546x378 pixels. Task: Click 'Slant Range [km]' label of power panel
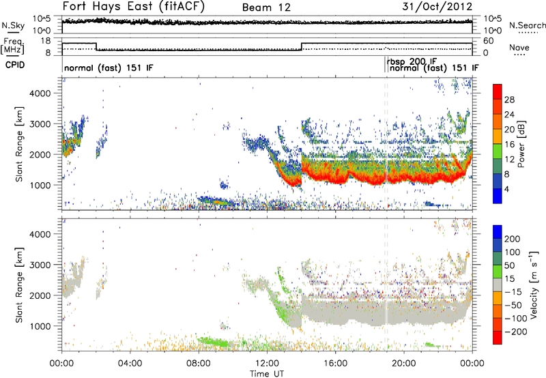point(19,144)
